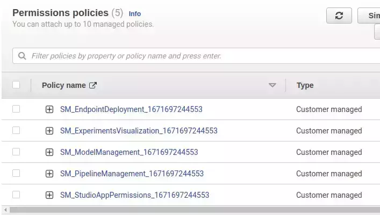This screenshot has width=380, height=216.
Task: Expand SM_EndpointDeployment policy plus icon
Action: 49,109
